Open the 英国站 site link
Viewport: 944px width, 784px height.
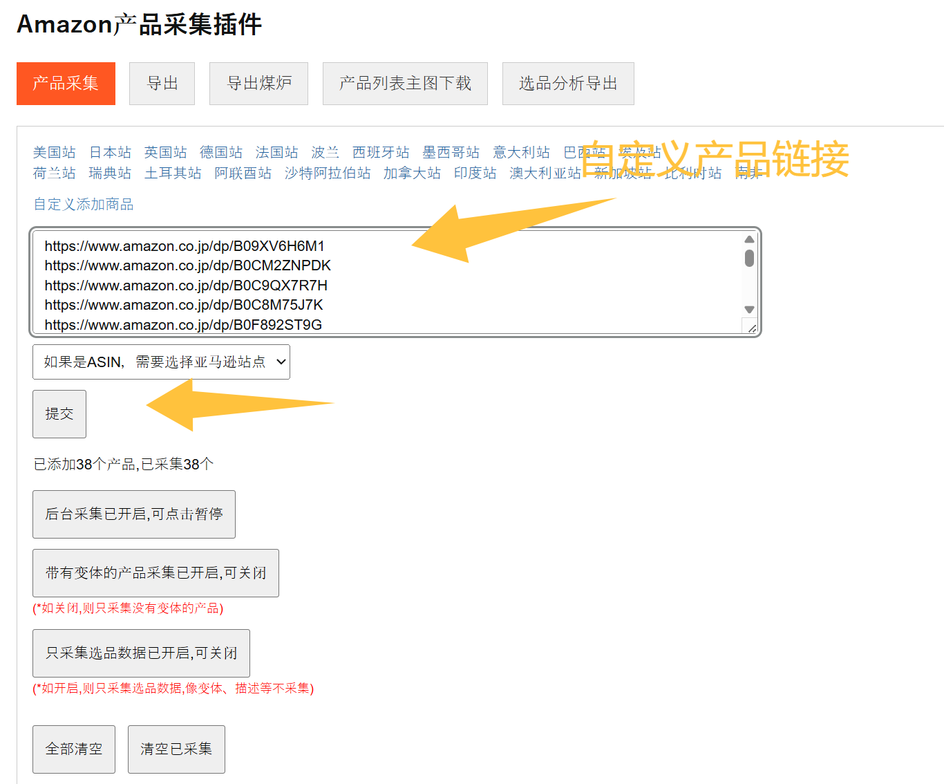(x=166, y=152)
